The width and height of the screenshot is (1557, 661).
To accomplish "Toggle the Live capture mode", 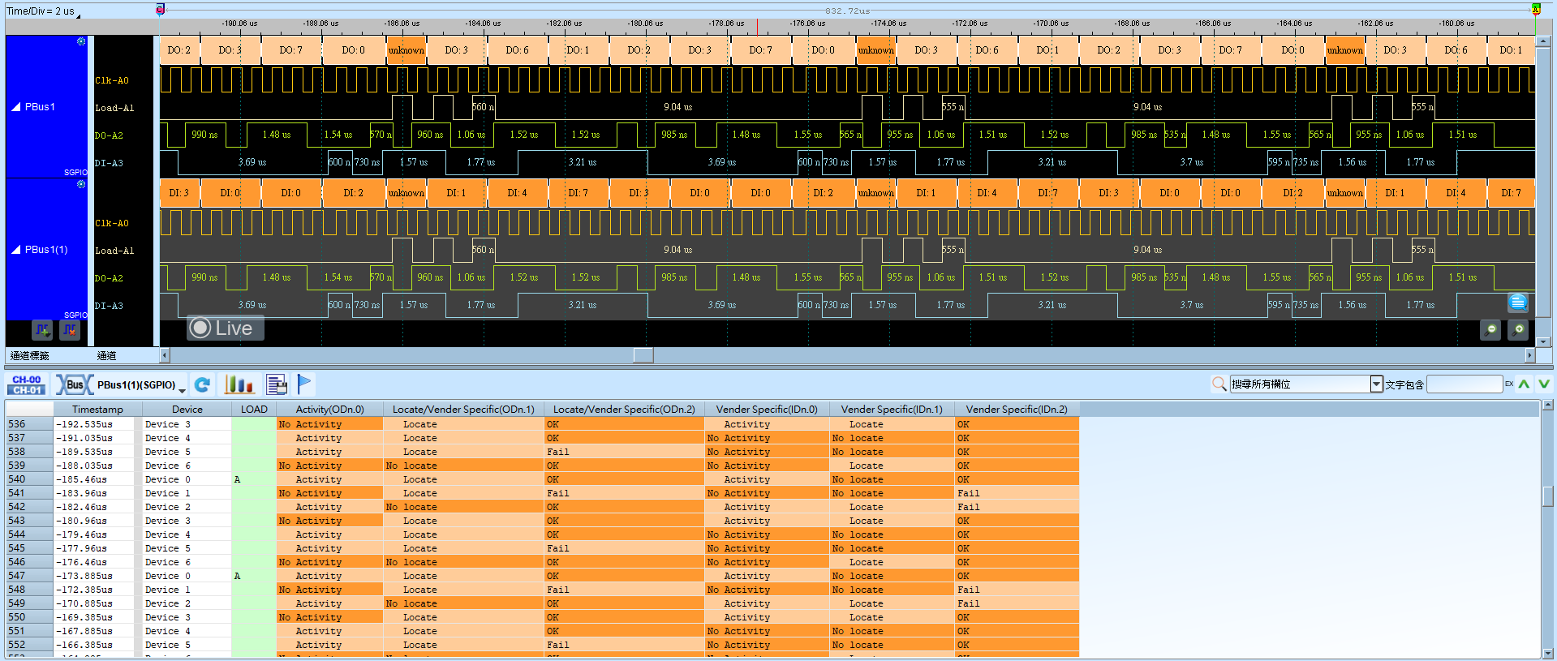I will (225, 328).
